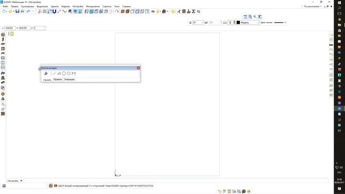Viewport: 345px width, 194px height.
Task: Open Windows notification center icon
Action: coord(339,189)
